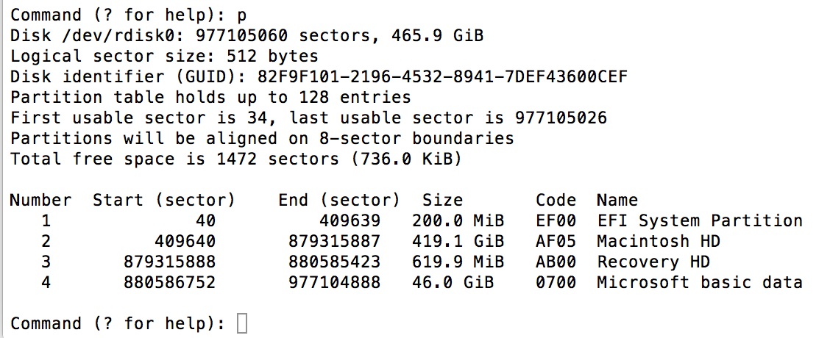Click the 419.1 GiB size value

click(x=462, y=241)
